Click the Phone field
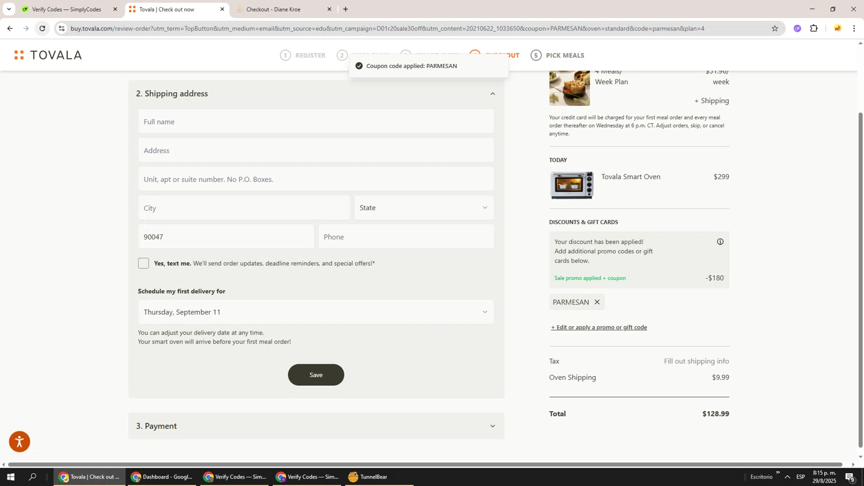This screenshot has height=486, width=864. (x=406, y=237)
